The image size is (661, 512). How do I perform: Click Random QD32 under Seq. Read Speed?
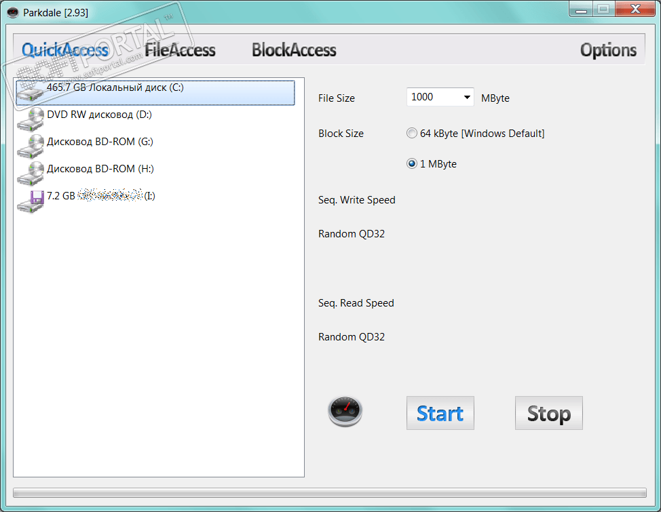[352, 337]
